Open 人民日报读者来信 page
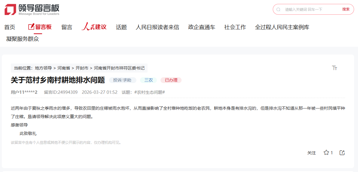Viewport: 358px width, 172px height. [x=157, y=27]
